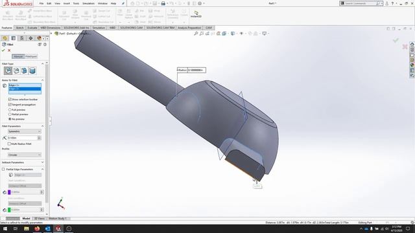Open the Symmetric fillet method dropdown

[x=25, y=131]
